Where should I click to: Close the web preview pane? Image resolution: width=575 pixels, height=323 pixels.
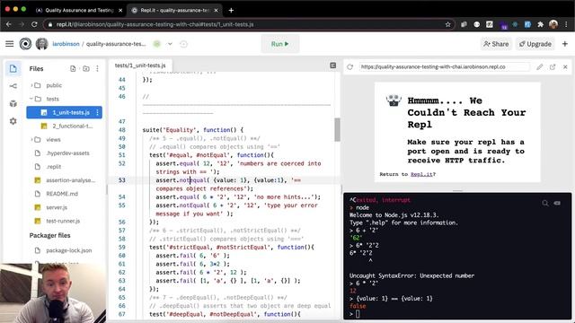click(x=565, y=67)
